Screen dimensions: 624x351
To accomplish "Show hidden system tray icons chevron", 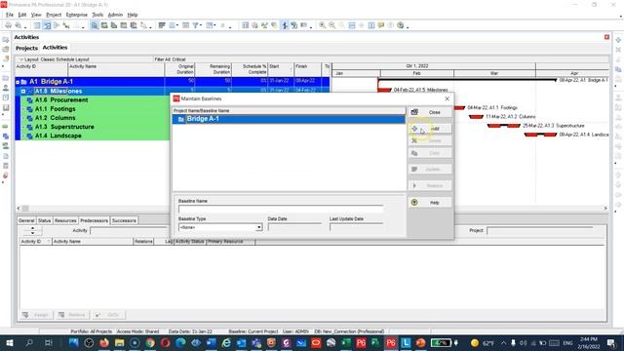I will click(503, 342).
